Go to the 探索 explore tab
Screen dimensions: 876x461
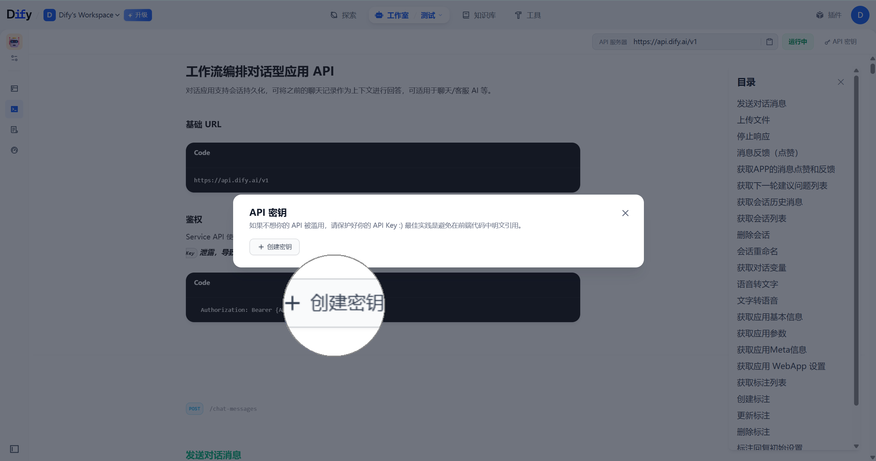pyautogui.click(x=343, y=15)
